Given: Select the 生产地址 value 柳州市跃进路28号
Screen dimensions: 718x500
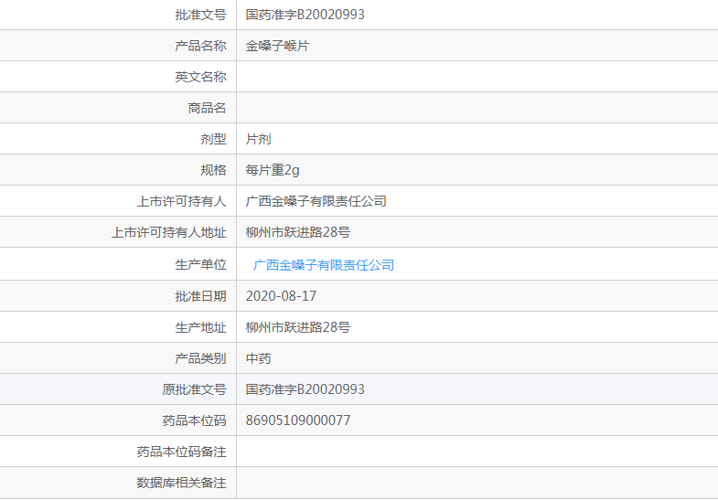Looking at the screenshot, I should pyautogui.click(x=297, y=327).
